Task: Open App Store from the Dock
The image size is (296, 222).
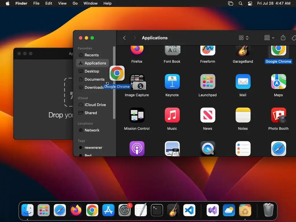Action: (108, 210)
